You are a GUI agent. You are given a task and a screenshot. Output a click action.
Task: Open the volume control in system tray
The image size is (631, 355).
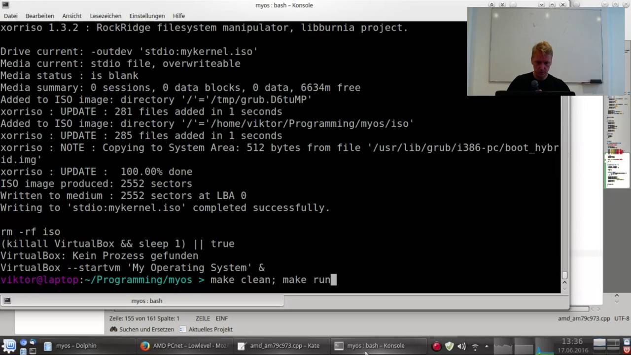pos(462,346)
